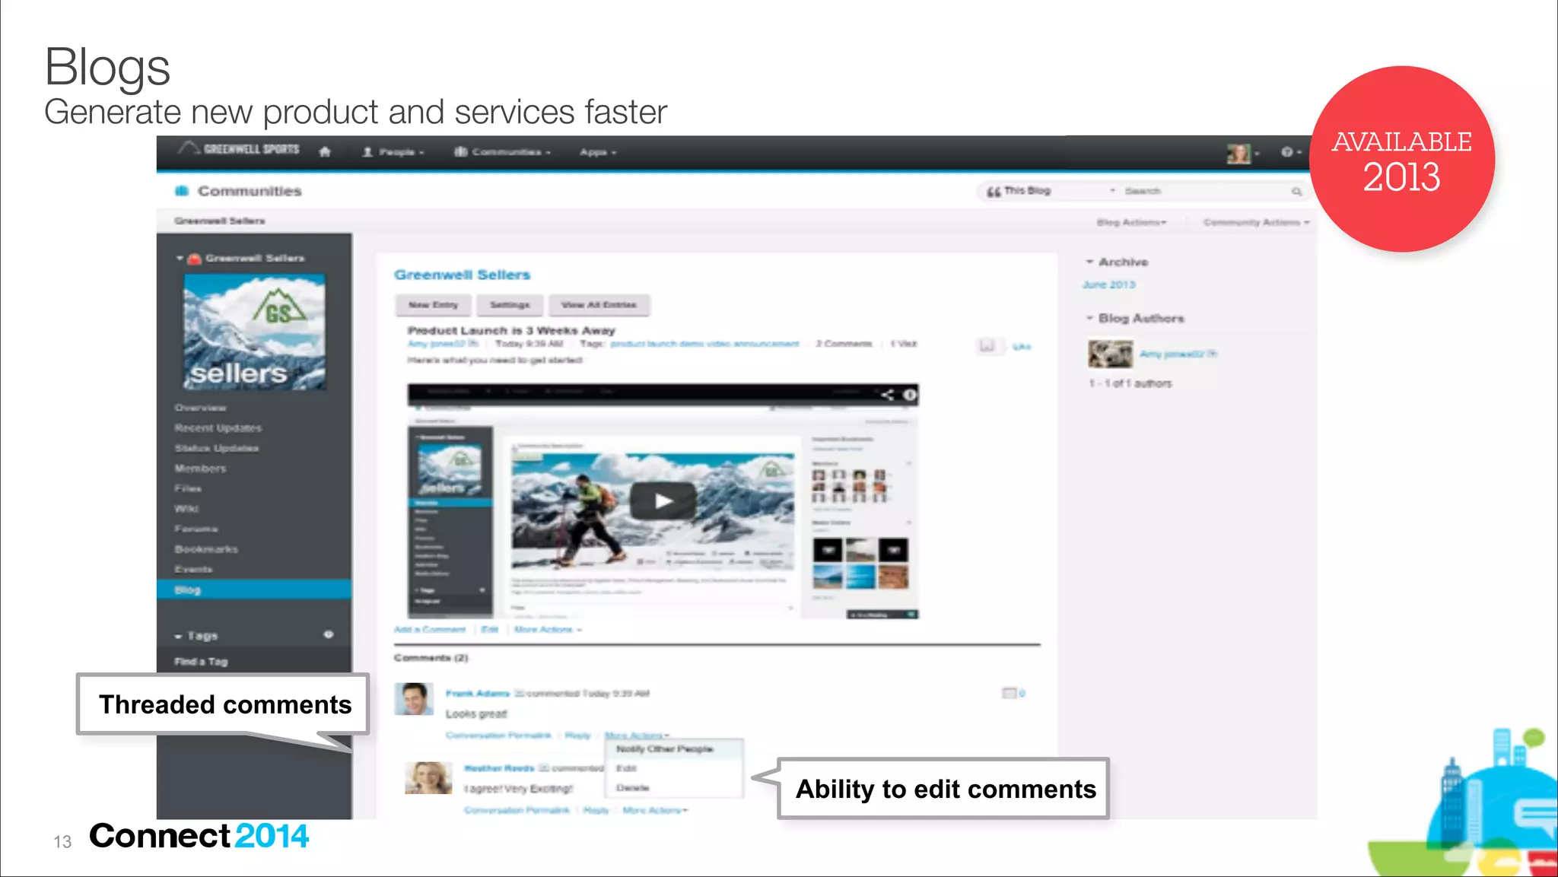Collapse the Tags section
Image resolution: width=1558 pixels, height=877 pixels.
point(178,636)
